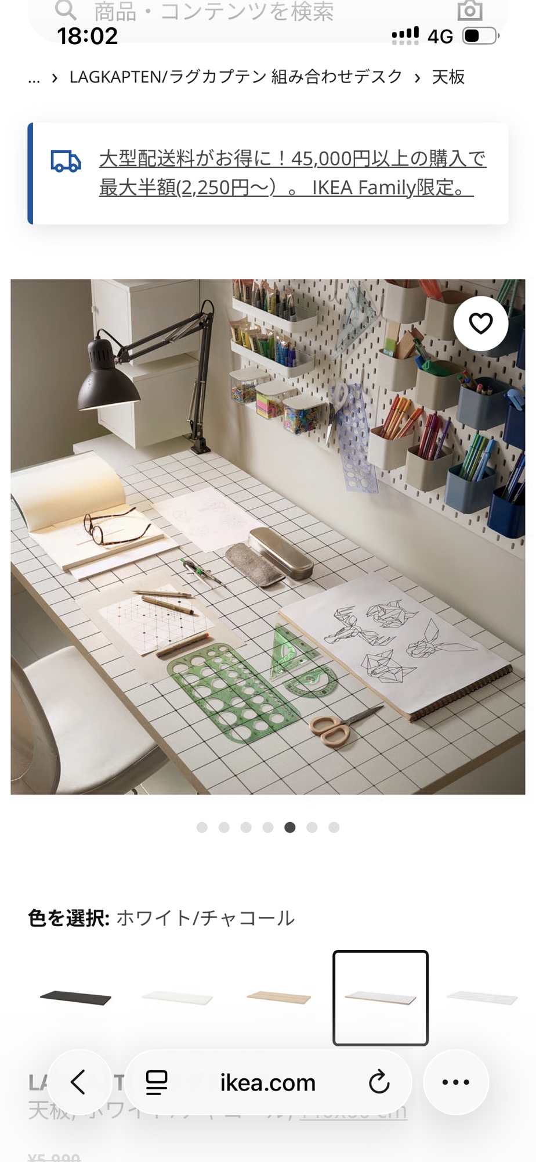
Task: Select the rightmost white patterned tabletop swatch
Action: tap(482, 998)
